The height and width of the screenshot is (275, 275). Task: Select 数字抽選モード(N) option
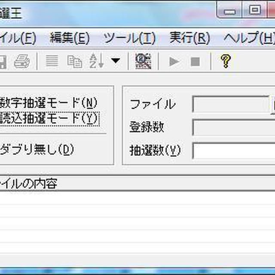click(49, 103)
